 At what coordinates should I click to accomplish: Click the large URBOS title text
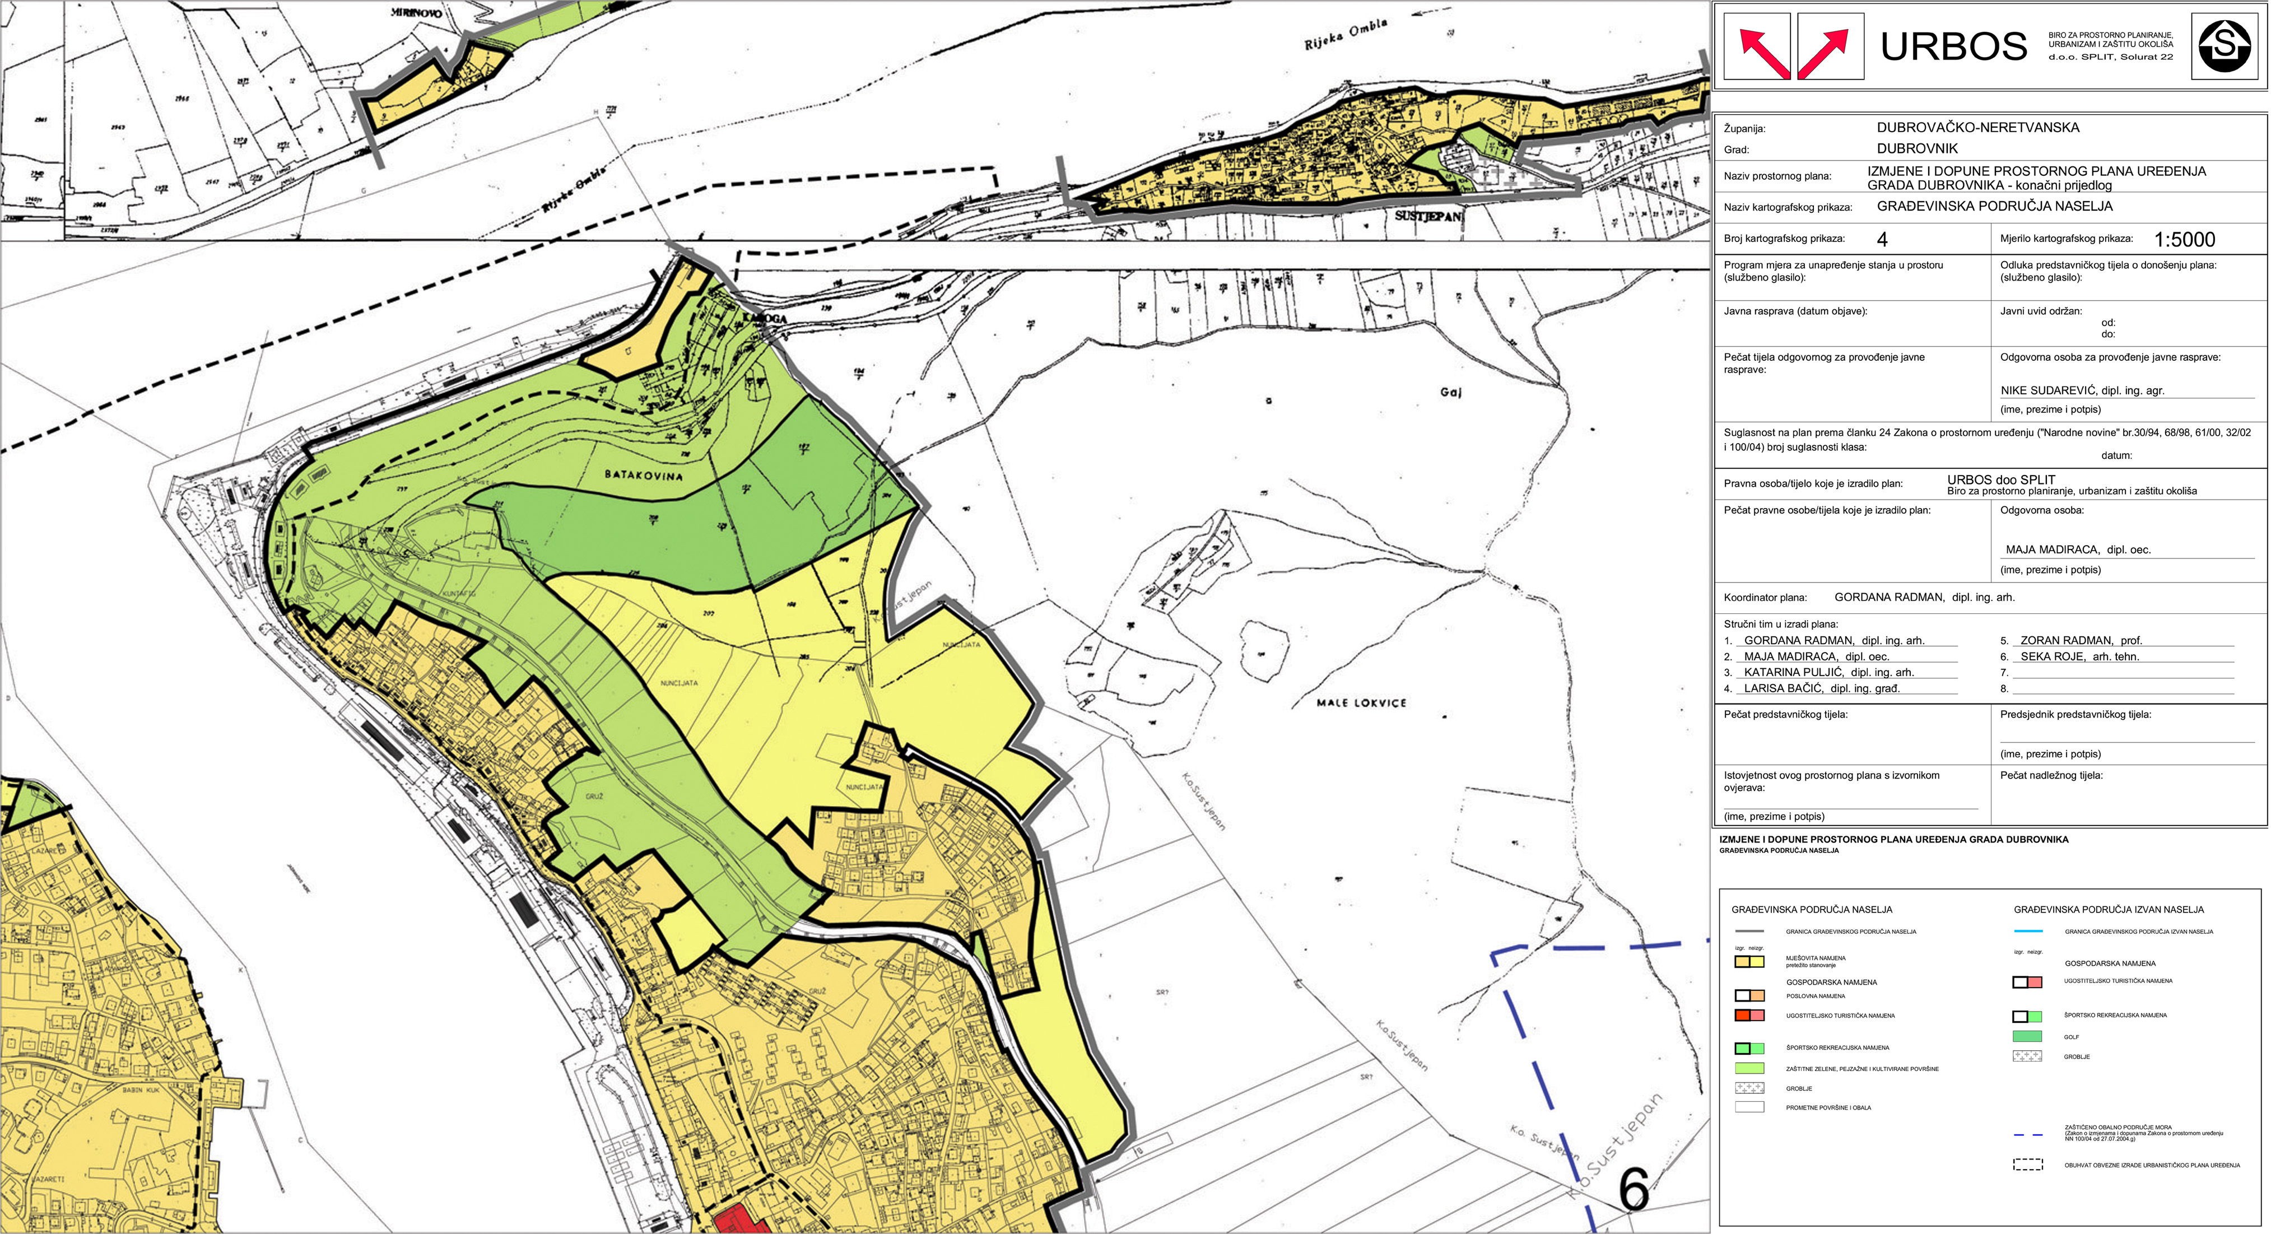1953,46
